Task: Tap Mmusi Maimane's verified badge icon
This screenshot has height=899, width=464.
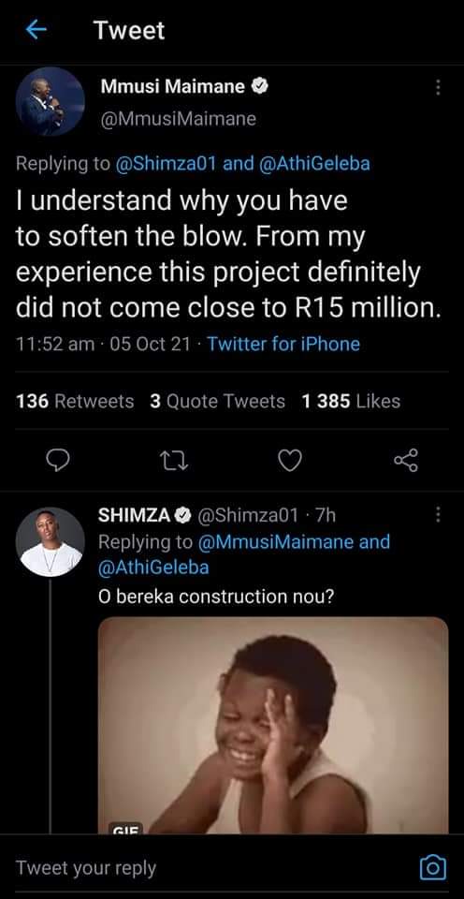Action: pyautogui.click(x=261, y=86)
